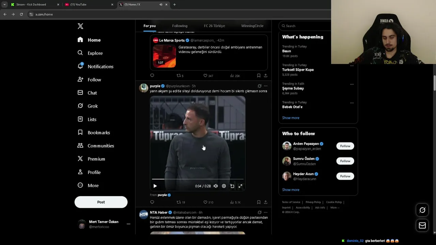This screenshot has width=436, height=245.
Task: Play the purple video
Action: click(x=155, y=186)
